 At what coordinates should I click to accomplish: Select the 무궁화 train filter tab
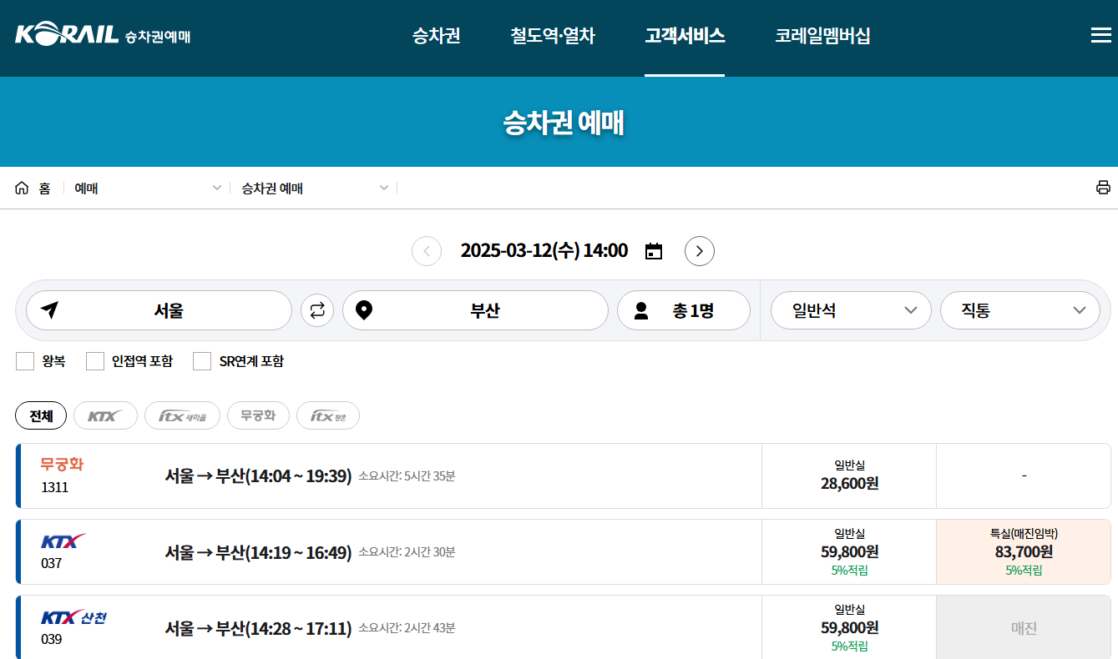258,415
